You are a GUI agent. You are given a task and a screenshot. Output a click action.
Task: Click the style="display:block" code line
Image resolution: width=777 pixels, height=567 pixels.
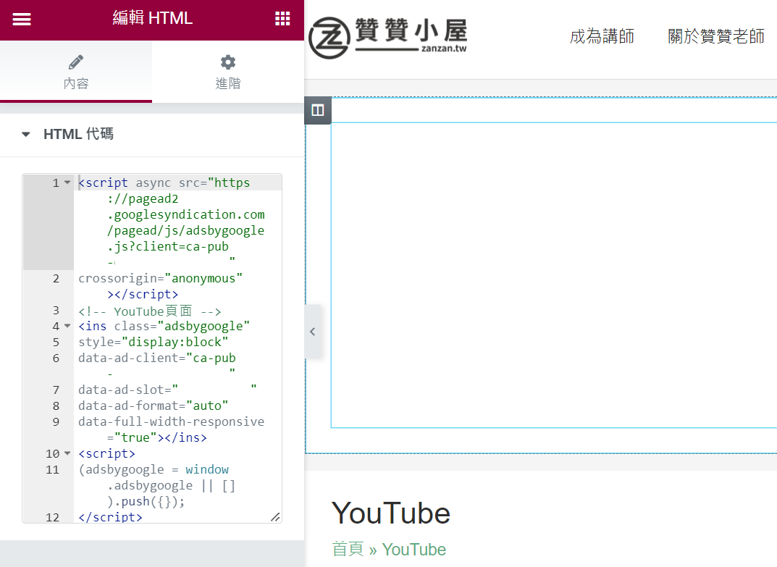tap(153, 342)
